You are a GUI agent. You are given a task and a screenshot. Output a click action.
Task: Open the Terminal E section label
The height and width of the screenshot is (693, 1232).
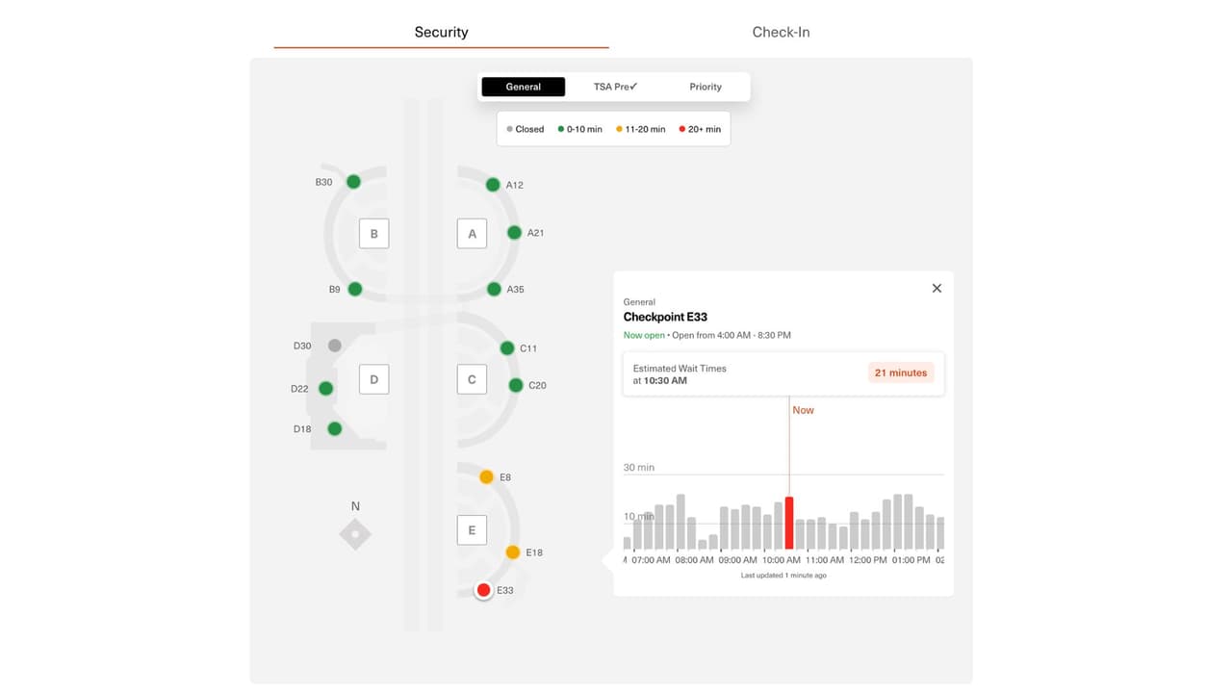(x=472, y=529)
